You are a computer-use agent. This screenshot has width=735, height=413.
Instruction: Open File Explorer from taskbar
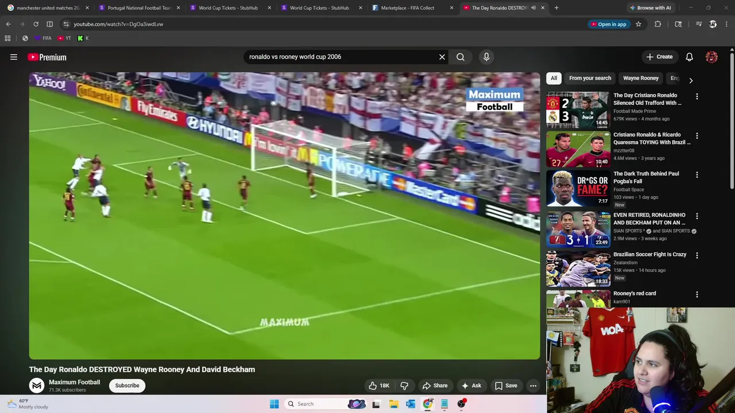point(393,404)
